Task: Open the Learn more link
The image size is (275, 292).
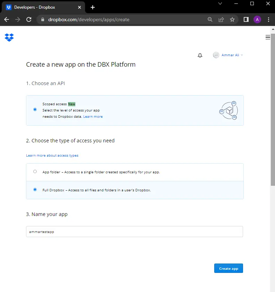Action: tap(93, 117)
